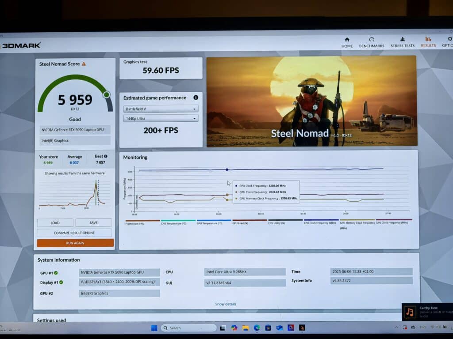
Task: Click the 3DMARK logo
Action: [x=21, y=45]
